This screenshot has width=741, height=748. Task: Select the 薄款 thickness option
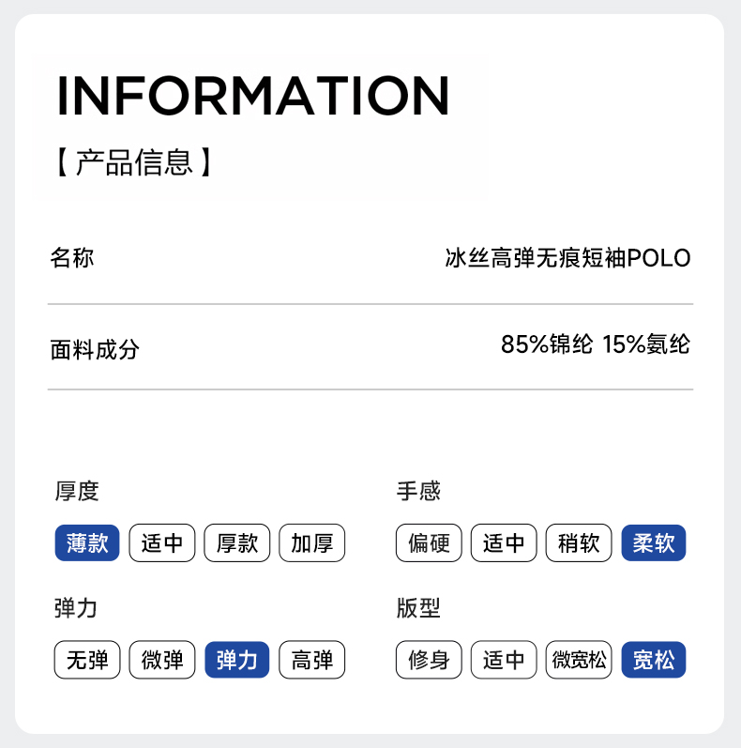coord(87,542)
